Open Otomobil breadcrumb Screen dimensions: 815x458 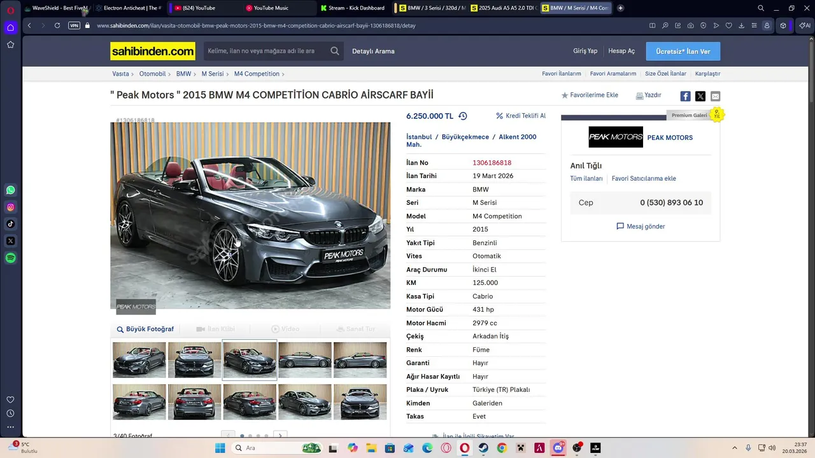152,74
